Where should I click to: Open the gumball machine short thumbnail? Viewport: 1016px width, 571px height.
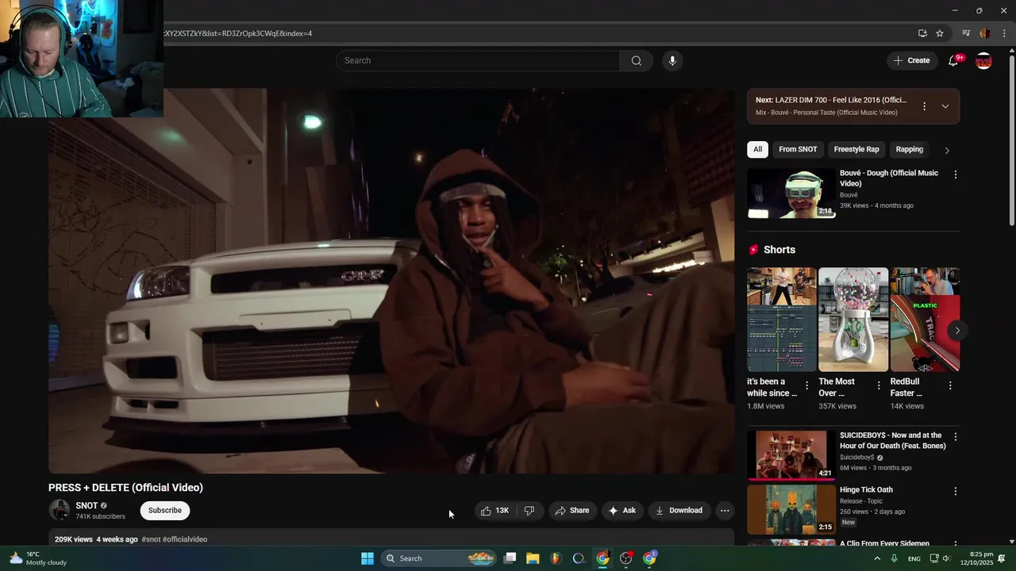(x=853, y=320)
